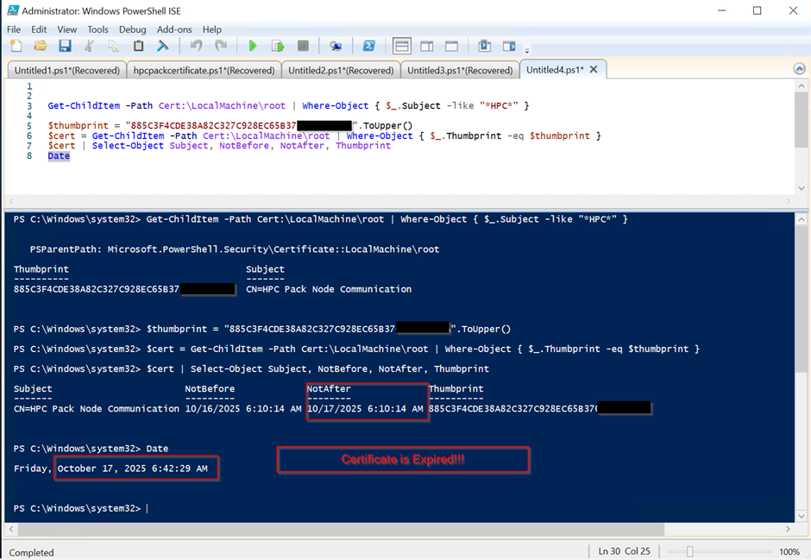Open the File menu

(14, 29)
